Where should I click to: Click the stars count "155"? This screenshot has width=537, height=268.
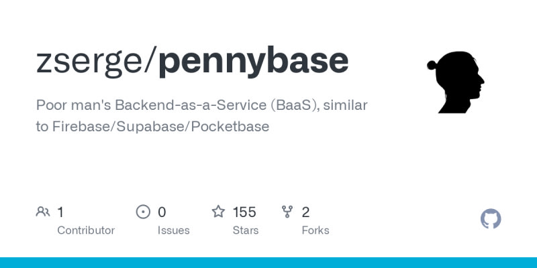click(244, 212)
